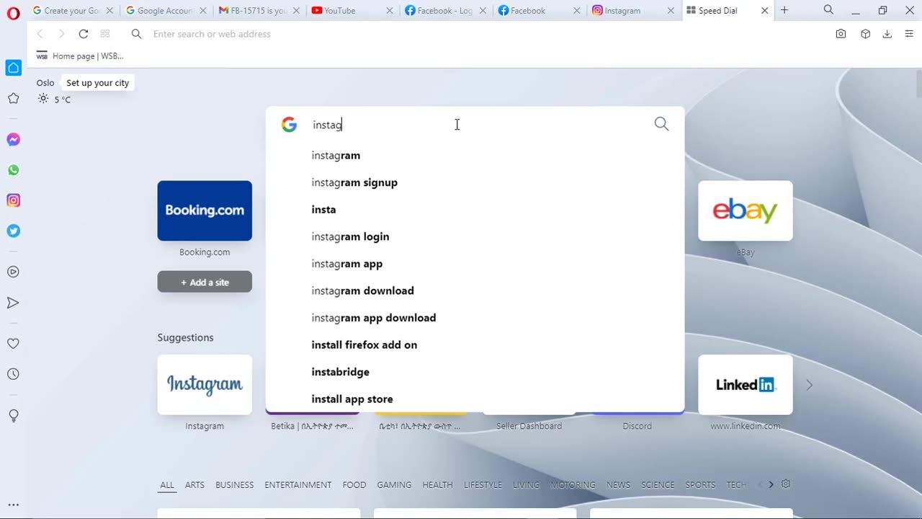Click the Add a site button
922x519 pixels.
tap(205, 282)
